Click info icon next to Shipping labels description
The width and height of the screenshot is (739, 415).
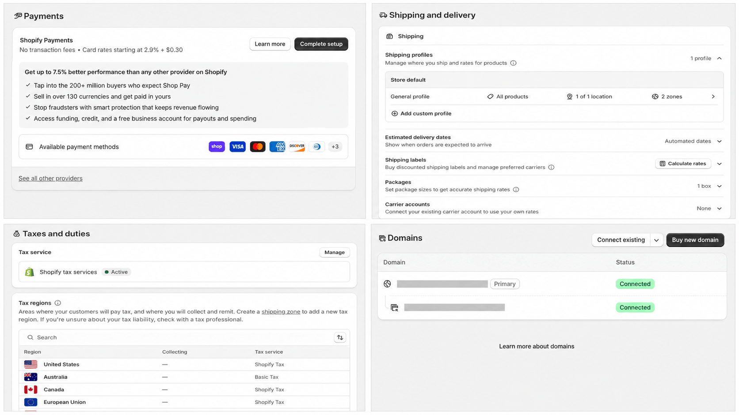551,167
